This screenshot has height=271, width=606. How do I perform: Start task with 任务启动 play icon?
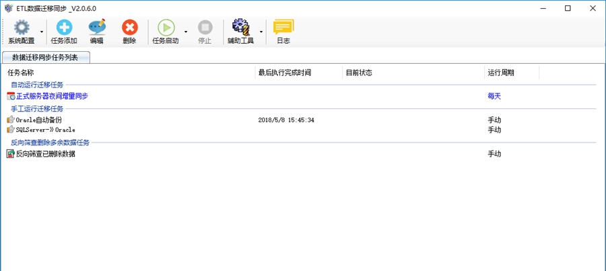click(x=166, y=28)
